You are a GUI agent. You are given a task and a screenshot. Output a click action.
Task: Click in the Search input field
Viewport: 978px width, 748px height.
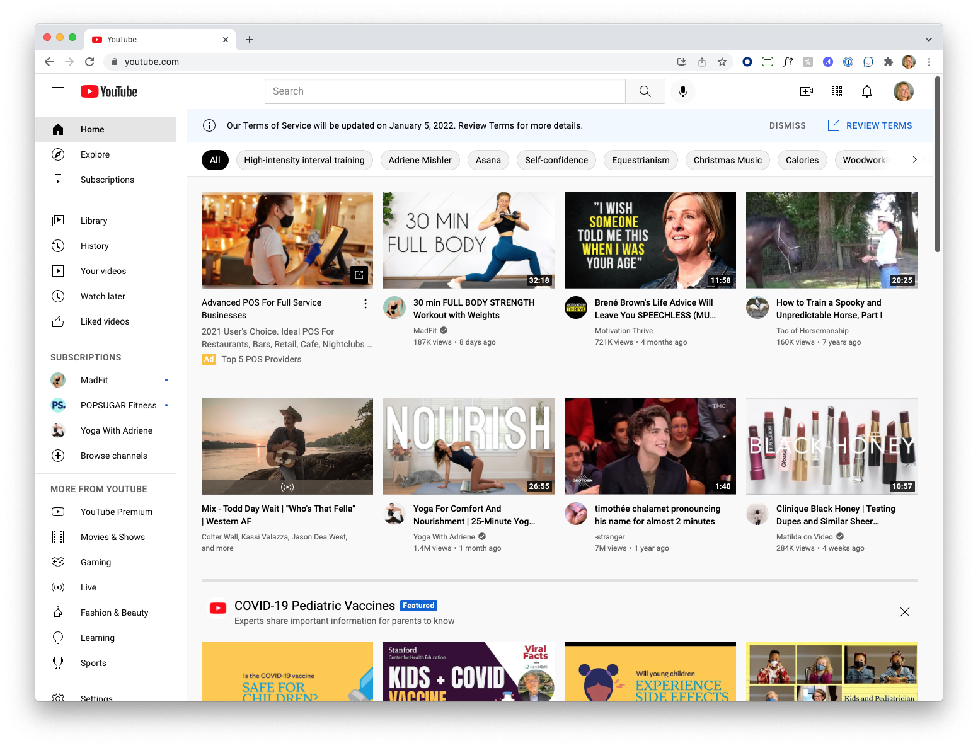tap(445, 91)
